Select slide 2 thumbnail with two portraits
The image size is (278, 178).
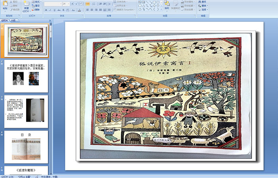26,76
